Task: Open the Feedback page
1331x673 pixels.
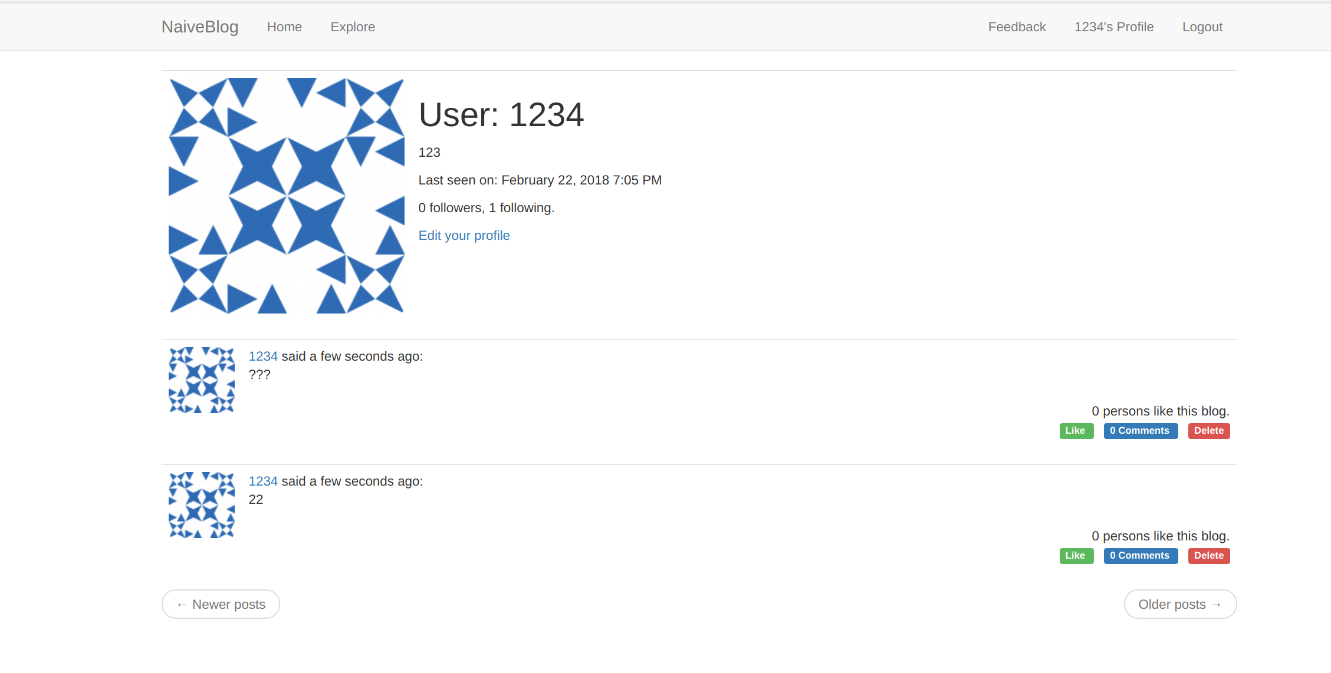Action: (1017, 27)
